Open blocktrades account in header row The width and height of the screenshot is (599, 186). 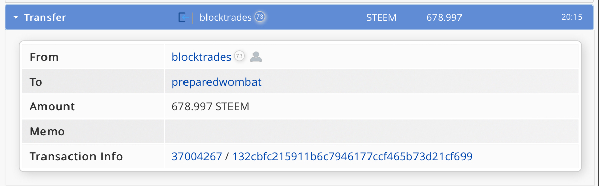click(x=226, y=17)
